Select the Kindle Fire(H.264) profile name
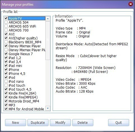Viewport: 135px width, 132px height. point(22,93)
